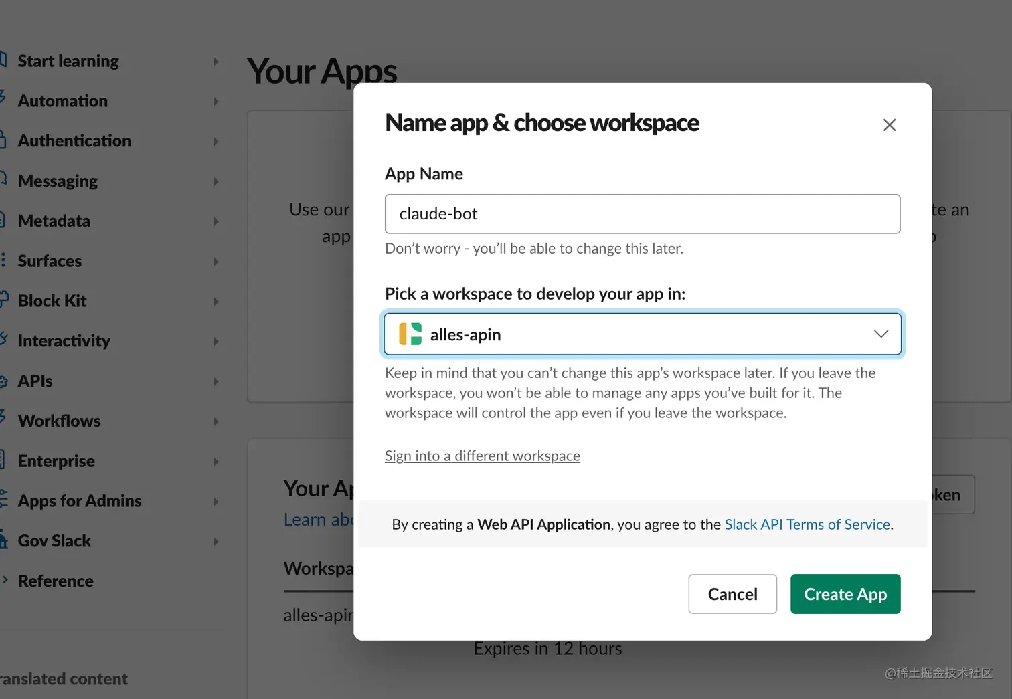The height and width of the screenshot is (699, 1012).
Task: Open the workspace picker dropdown
Action: (643, 334)
